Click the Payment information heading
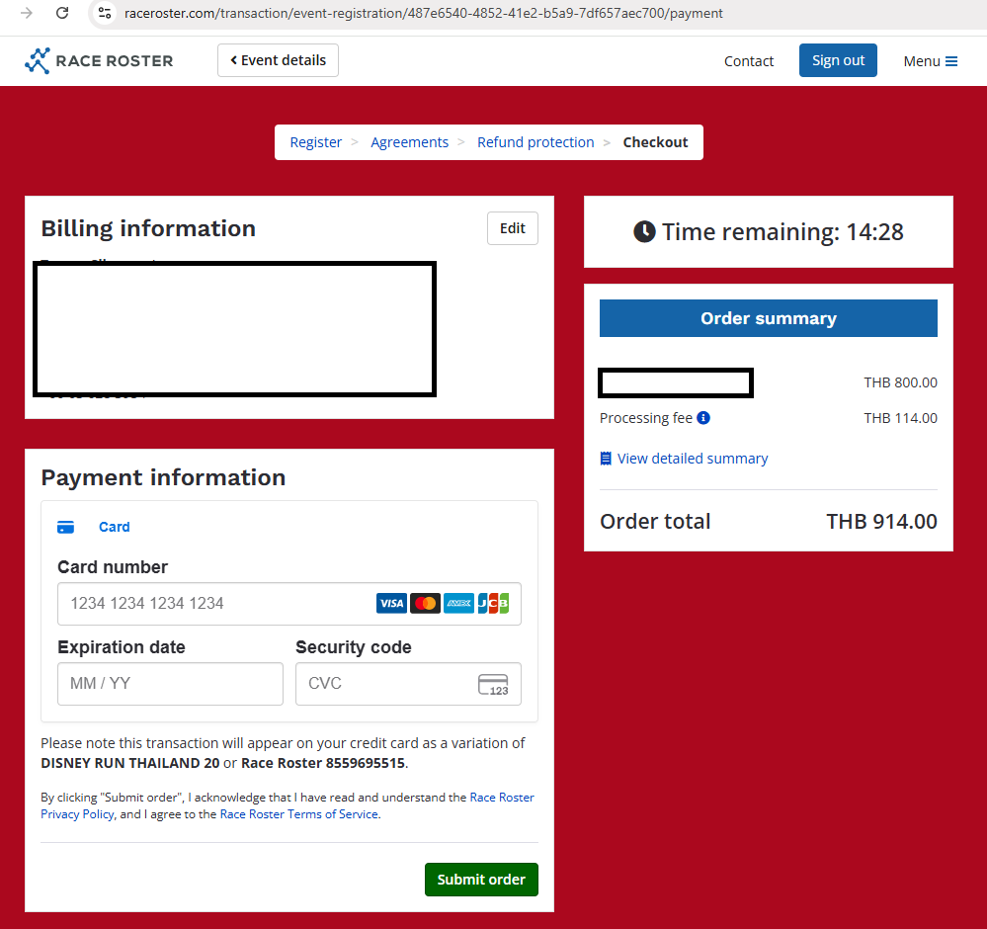This screenshot has width=987, height=929. (x=163, y=477)
